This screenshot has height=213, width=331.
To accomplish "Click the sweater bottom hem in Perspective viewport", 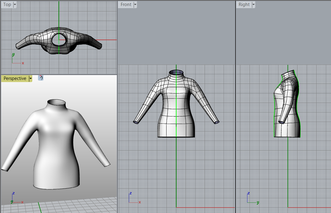I will coord(57,184).
